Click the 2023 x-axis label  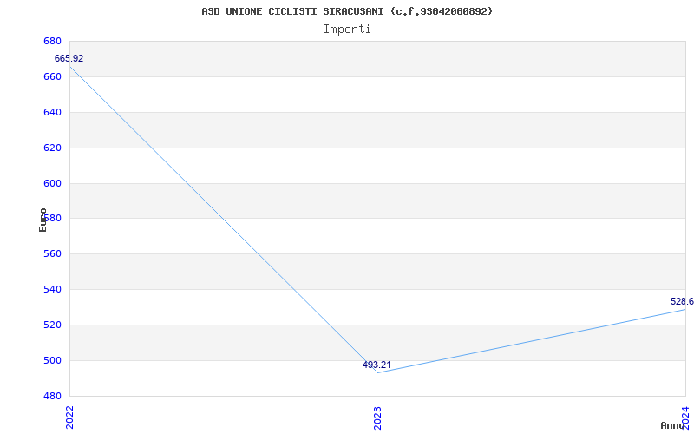pyautogui.click(x=377, y=417)
